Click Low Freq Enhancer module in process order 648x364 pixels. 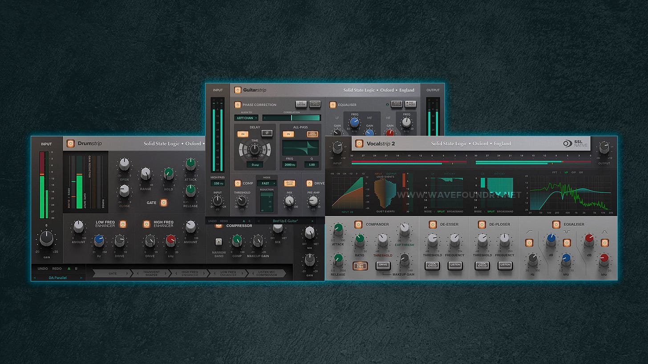pos(228,273)
